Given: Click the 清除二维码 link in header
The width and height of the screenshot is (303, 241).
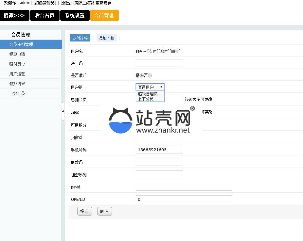Looking at the screenshot, I should point(84,3).
